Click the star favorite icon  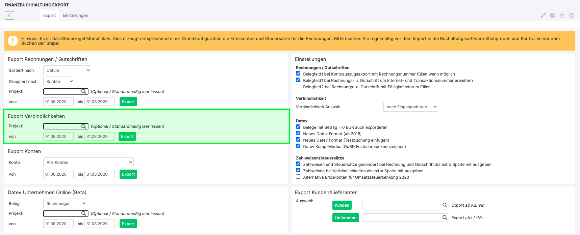coord(562,16)
